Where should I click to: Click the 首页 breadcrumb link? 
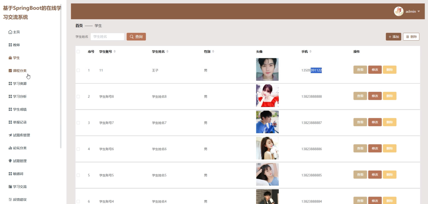point(79,26)
